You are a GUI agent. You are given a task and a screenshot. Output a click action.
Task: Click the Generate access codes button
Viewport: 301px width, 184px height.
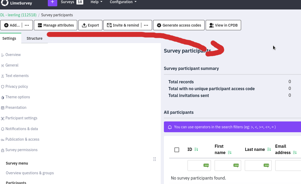pos(179,25)
